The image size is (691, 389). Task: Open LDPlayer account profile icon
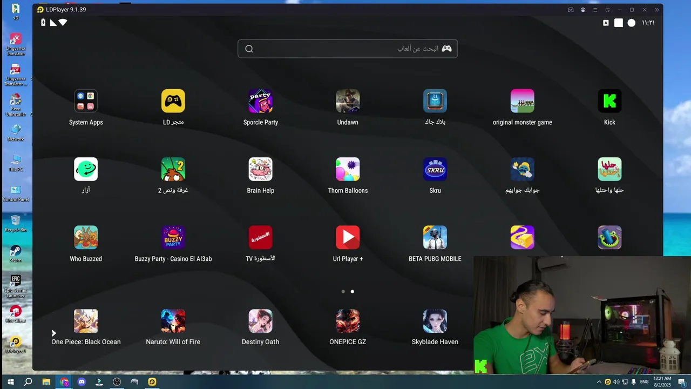(583, 10)
